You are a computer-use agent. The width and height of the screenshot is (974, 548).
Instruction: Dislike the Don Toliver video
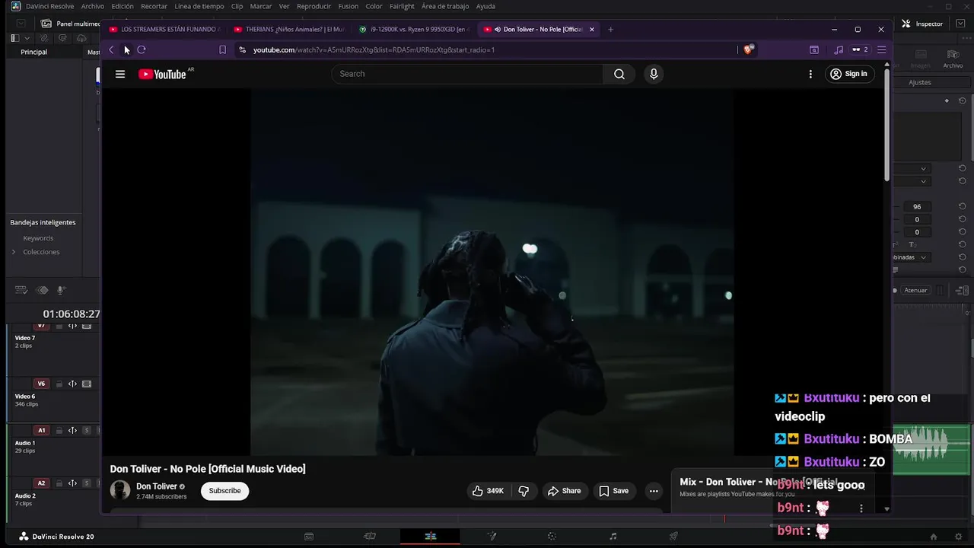[524, 491]
